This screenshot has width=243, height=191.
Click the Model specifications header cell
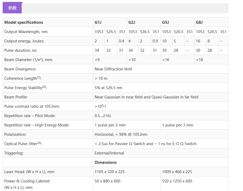(24, 22)
